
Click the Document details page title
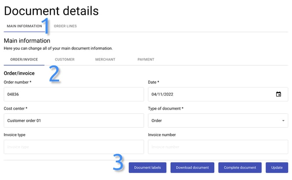51,11
